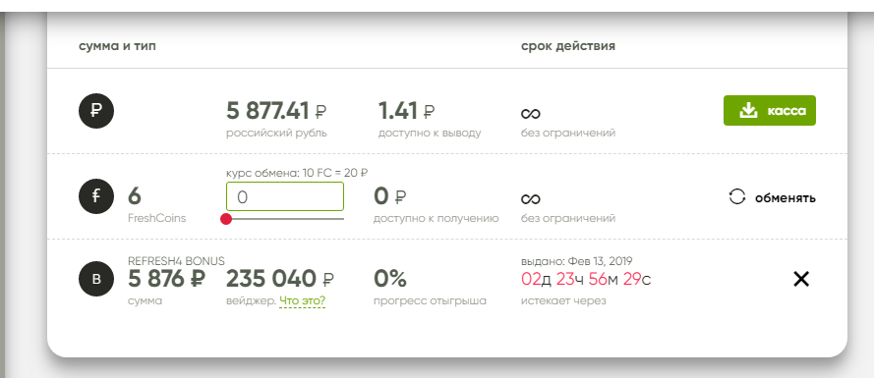Click the infinity icon in ruble row
The height and width of the screenshot is (378, 874).
point(531,114)
